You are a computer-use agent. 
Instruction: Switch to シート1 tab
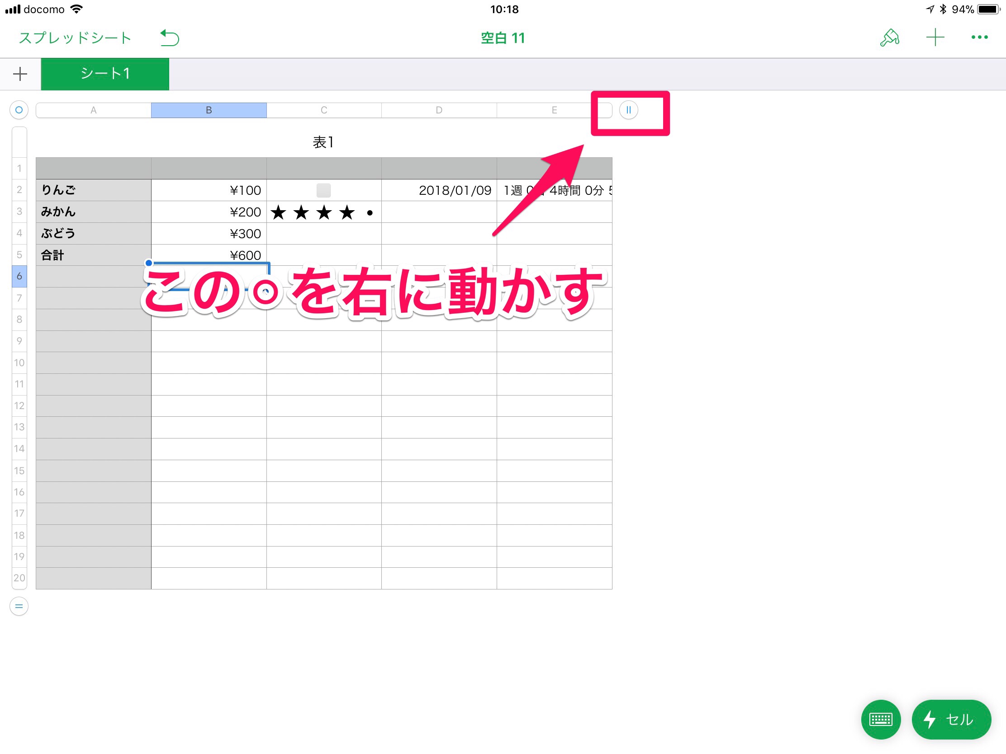105,74
